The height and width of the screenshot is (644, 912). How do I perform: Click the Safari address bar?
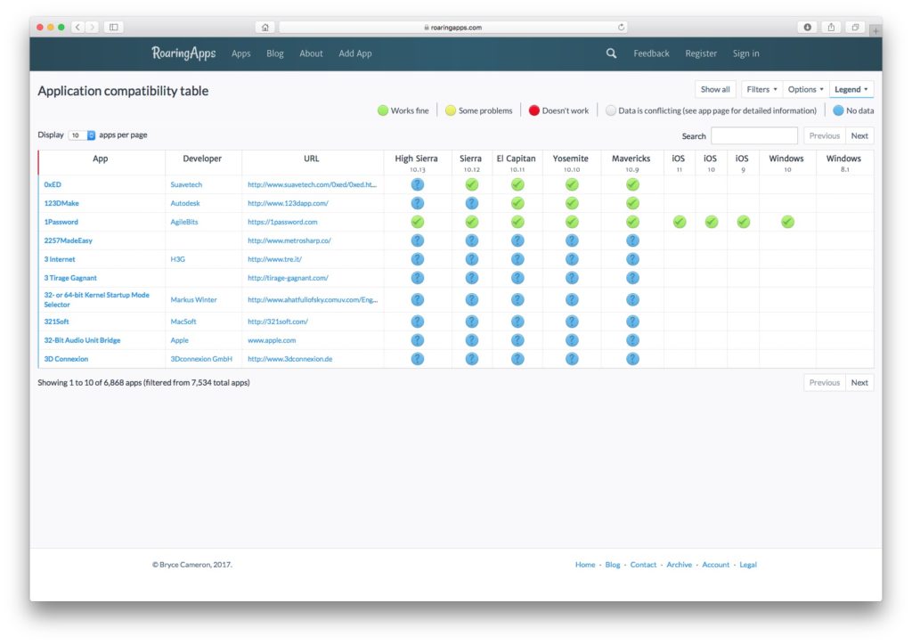452,27
